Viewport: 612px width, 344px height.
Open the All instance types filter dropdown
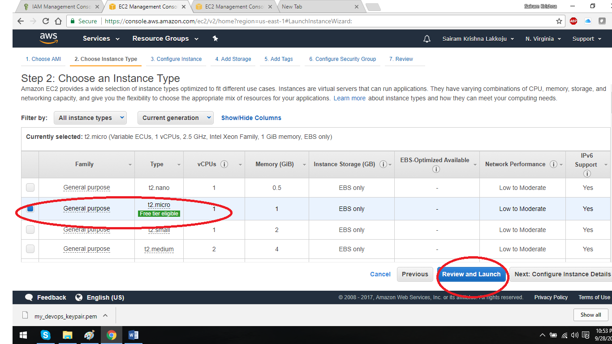pyautogui.click(x=90, y=118)
